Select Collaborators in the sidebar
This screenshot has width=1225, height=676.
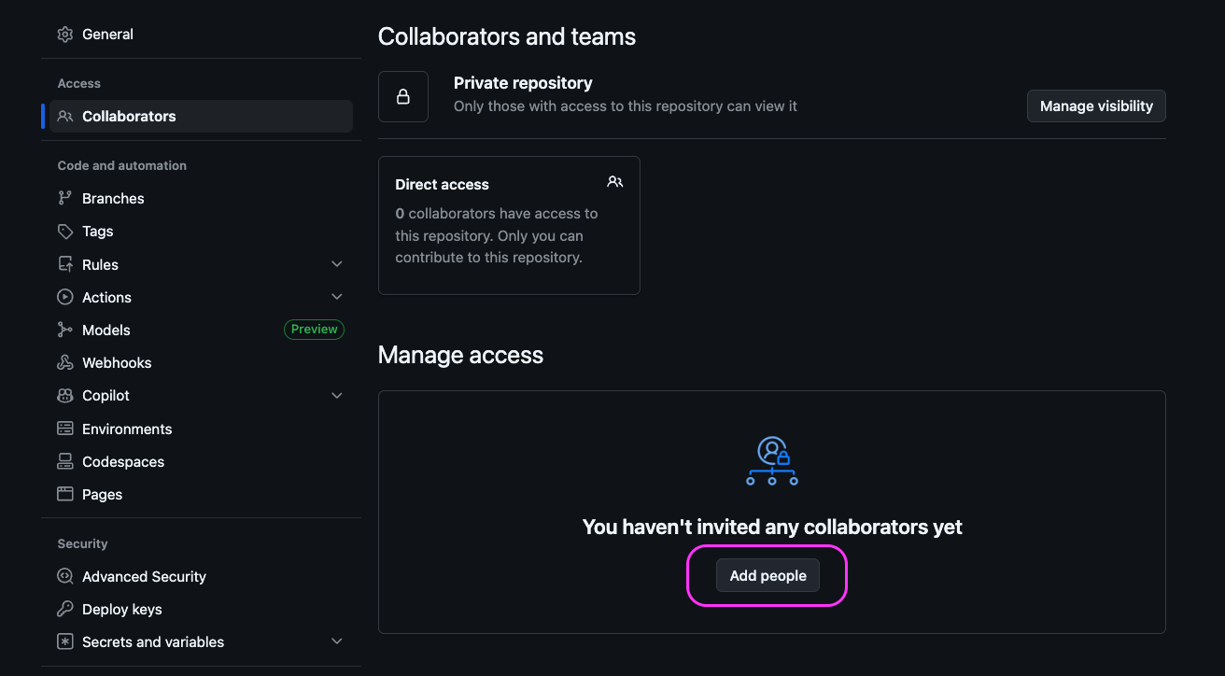tap(128, 116)
